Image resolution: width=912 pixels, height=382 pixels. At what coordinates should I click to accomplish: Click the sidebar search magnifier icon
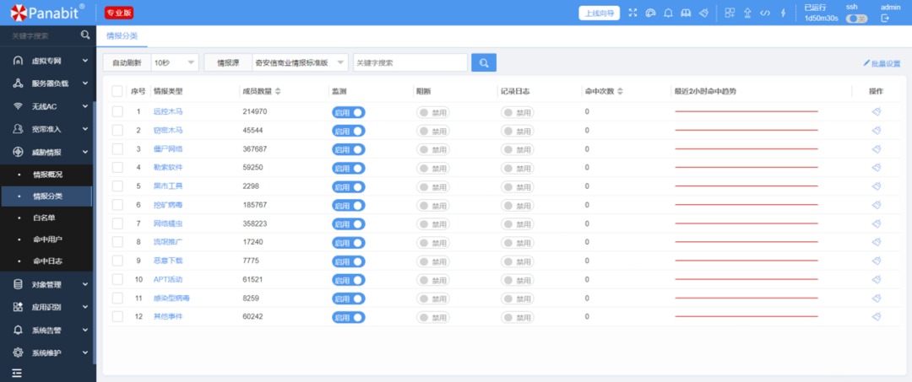pyautogui.click(x=85, y=35)
